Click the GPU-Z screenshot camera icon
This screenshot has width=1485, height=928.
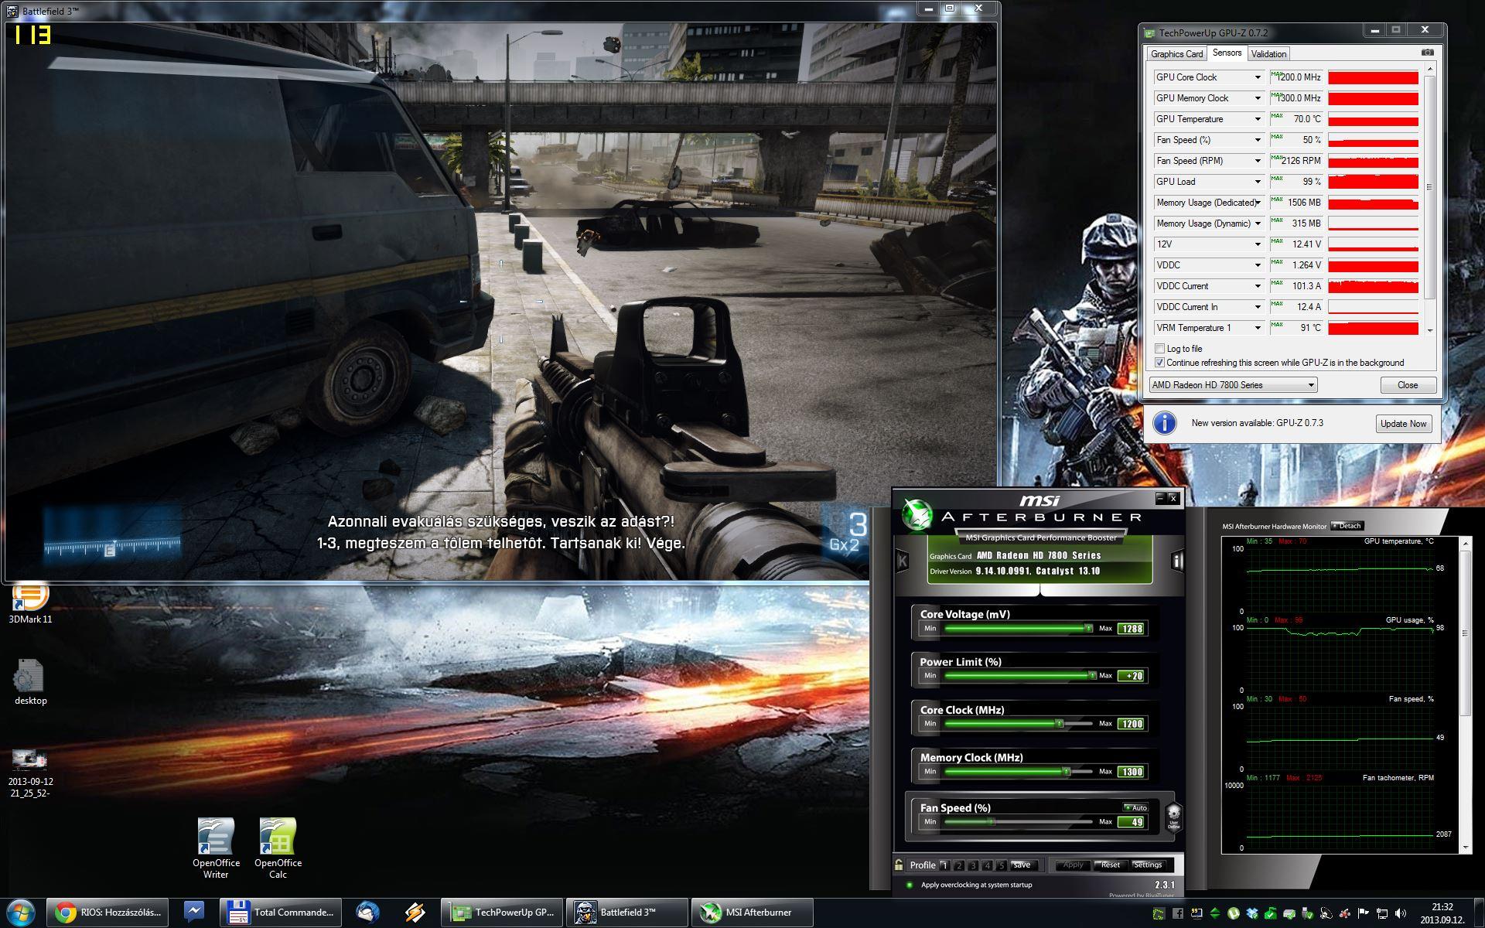[1428, 53]
